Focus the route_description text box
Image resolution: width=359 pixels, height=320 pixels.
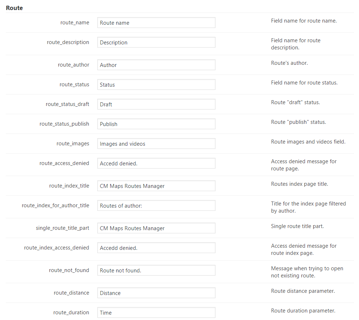(x=156, y=43)
